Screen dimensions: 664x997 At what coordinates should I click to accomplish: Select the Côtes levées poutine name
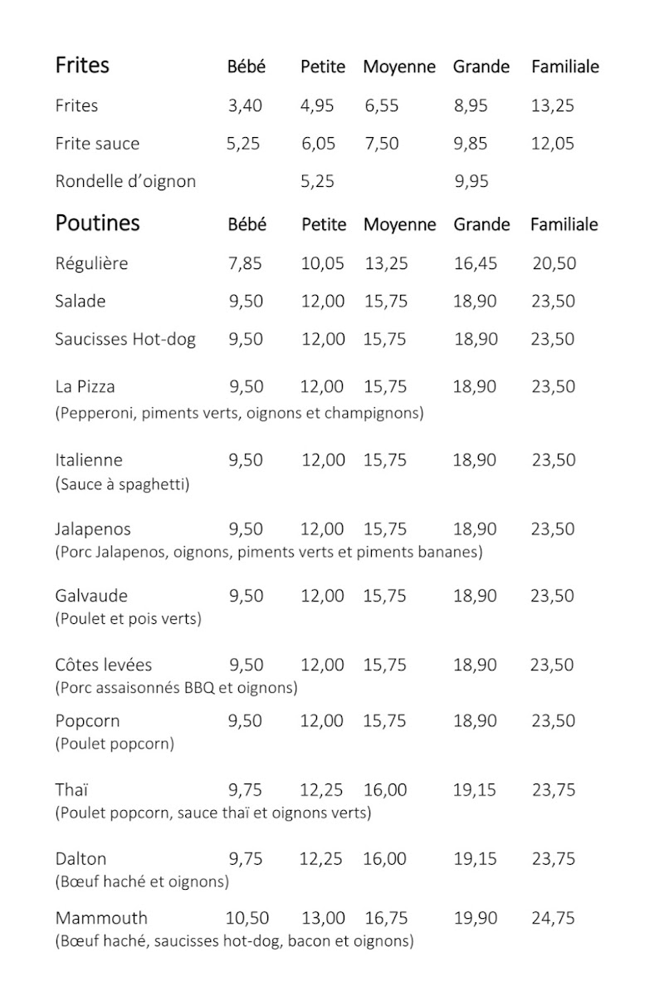point(104,665)
